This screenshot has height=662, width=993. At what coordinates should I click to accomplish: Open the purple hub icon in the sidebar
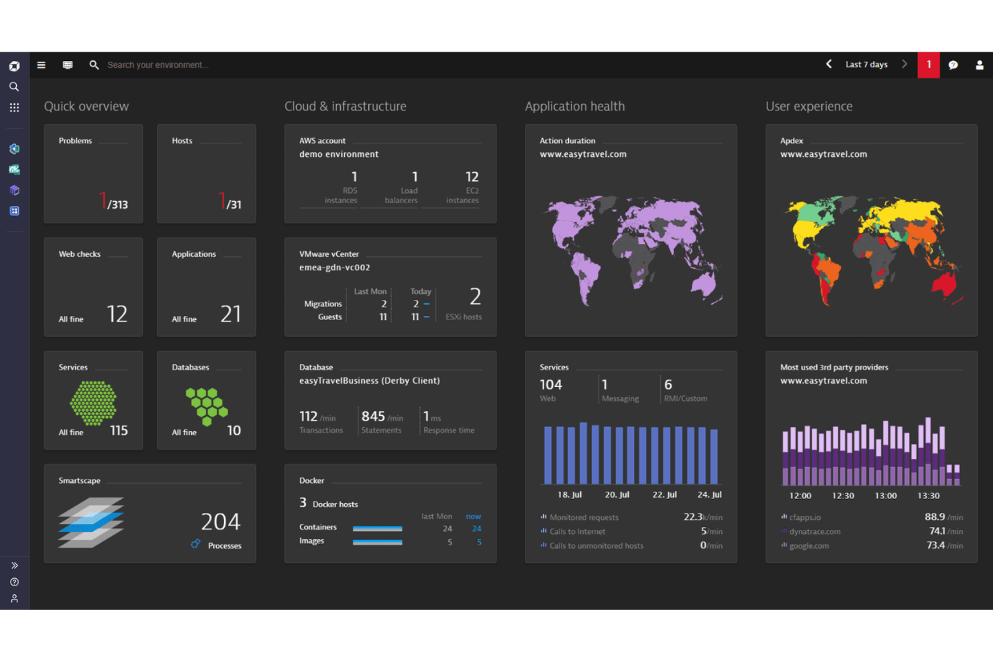pyautogui.click(x=14, y=190)
